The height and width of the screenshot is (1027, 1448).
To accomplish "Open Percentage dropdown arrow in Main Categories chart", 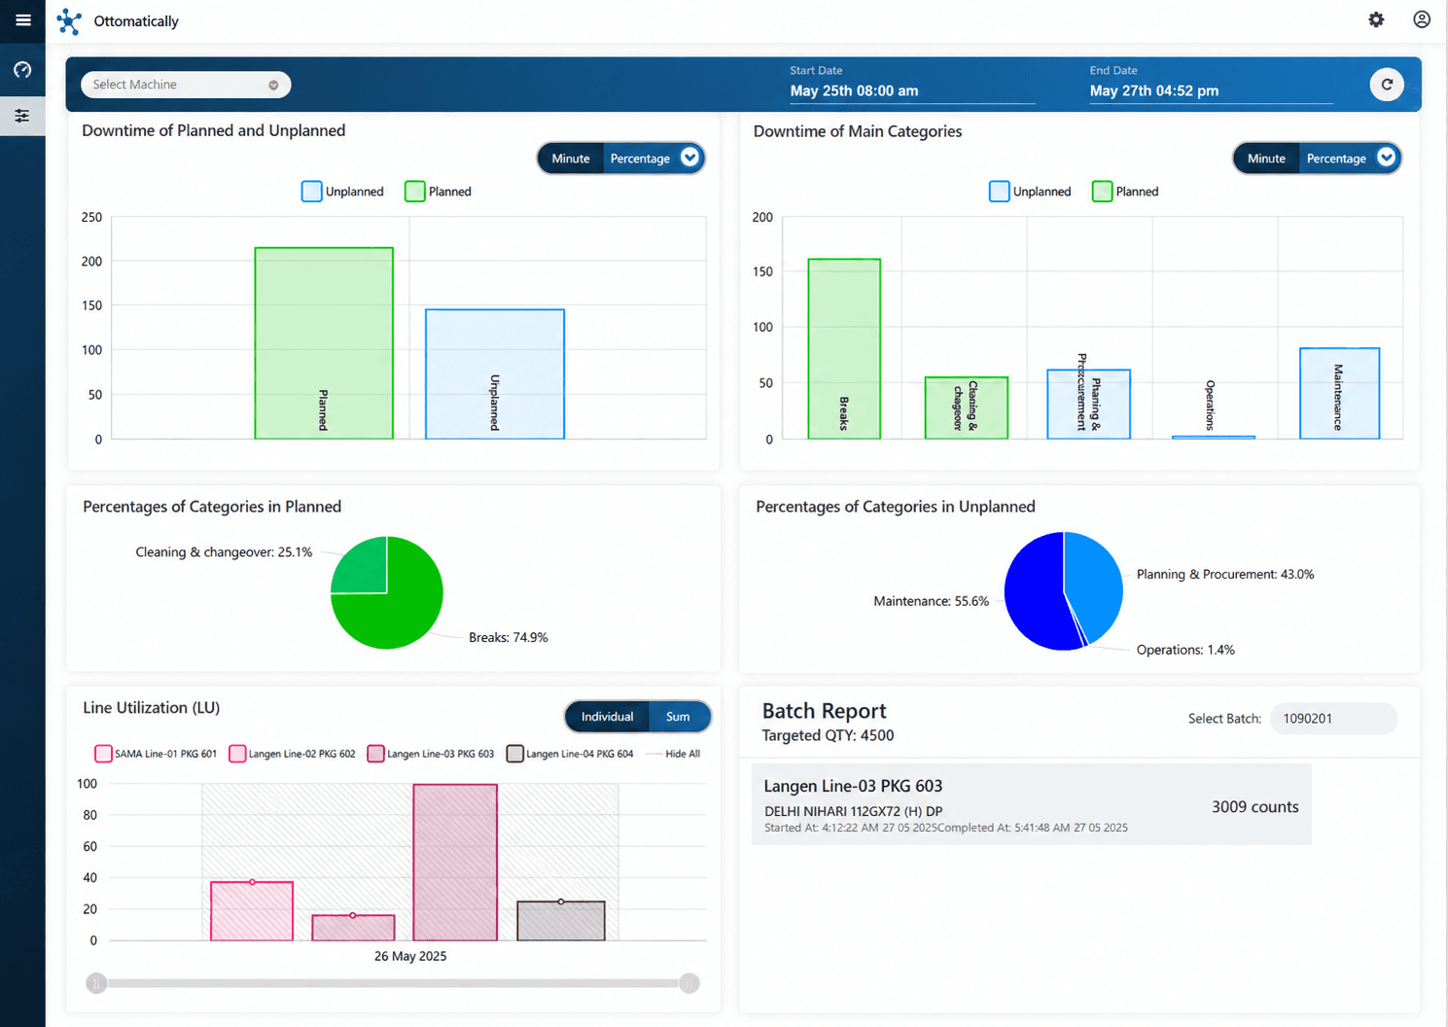I will [x=1386, y=158].
